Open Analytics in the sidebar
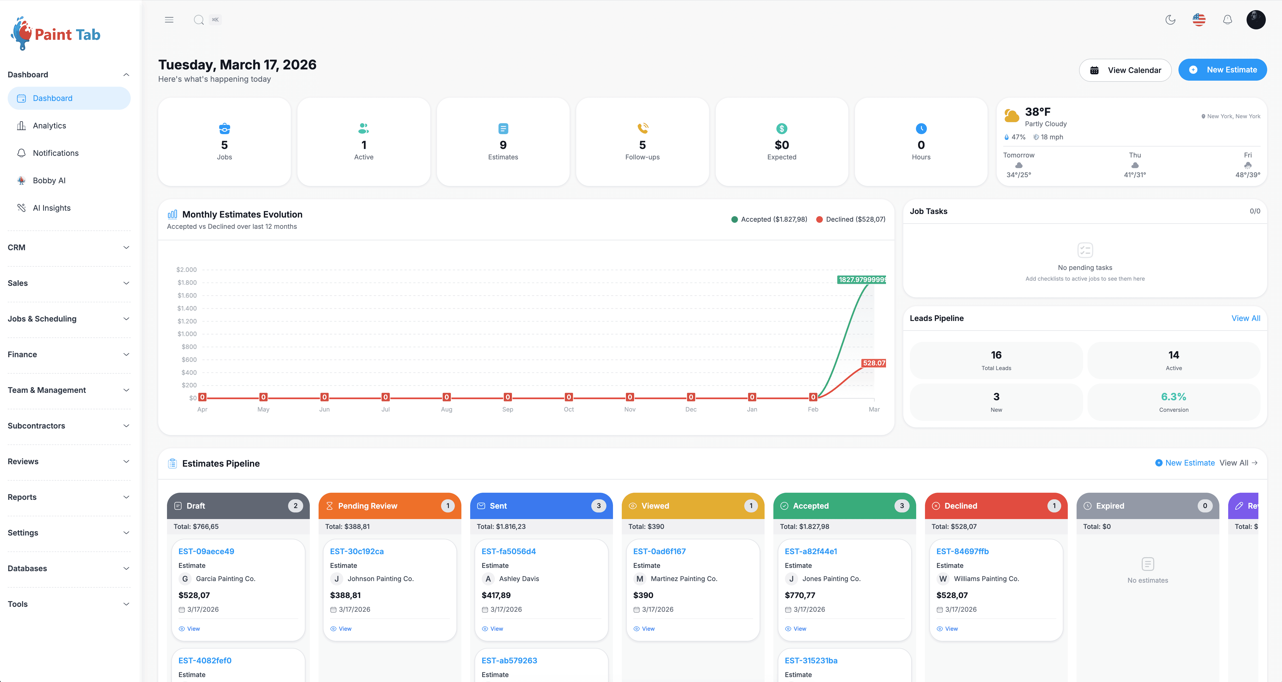This screenshot has width=1282, height=682. tap(49, 126)
